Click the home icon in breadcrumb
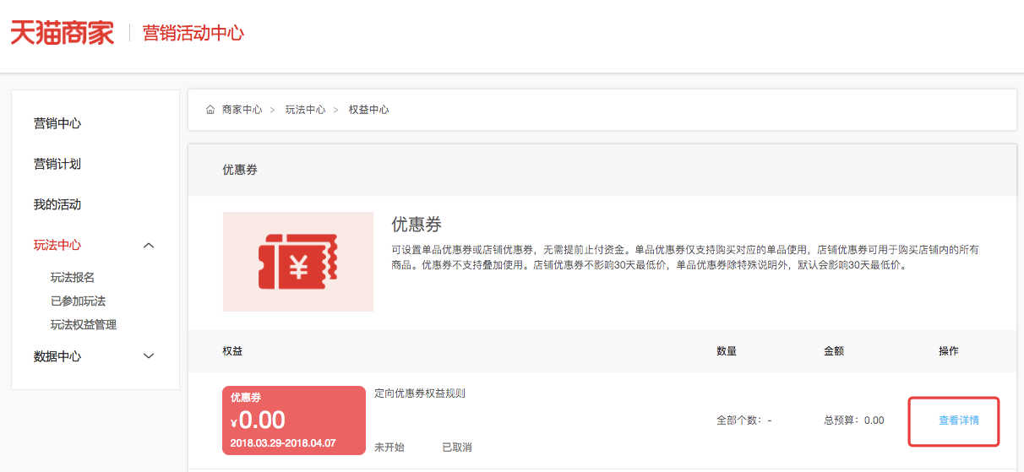This screenshot has width=1024, height=472. [210, 110]
